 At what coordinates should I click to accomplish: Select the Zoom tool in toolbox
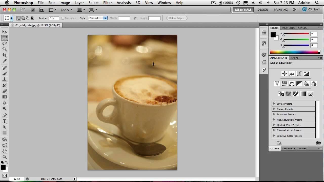coord(5,157)
